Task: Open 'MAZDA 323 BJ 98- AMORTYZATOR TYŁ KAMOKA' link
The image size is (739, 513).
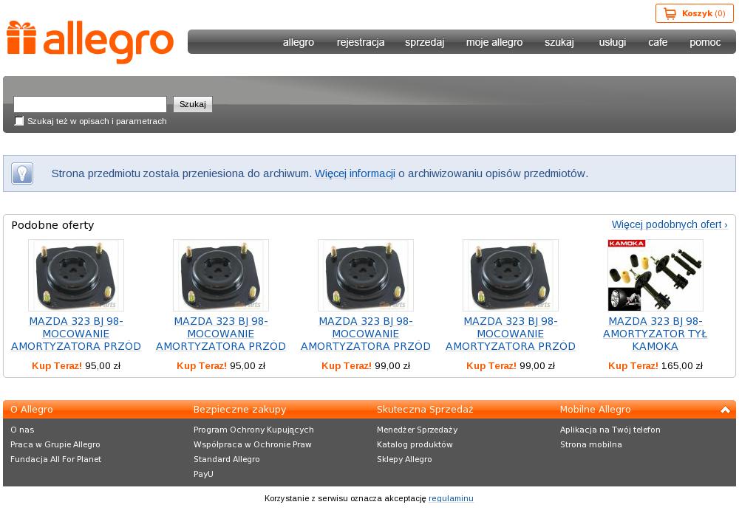Action: point(655,334)
